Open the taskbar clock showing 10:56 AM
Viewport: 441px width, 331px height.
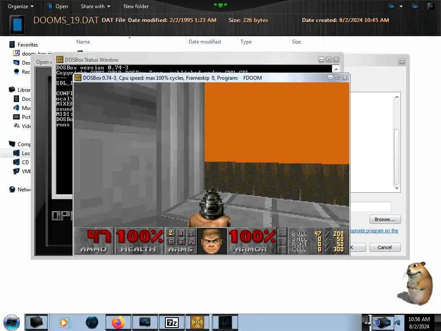point(419,322)
